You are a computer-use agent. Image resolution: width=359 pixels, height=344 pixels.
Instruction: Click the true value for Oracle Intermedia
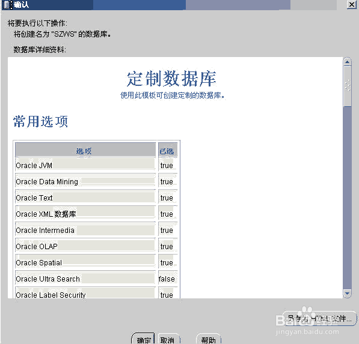pyautogui.click(x=167, y=230)
